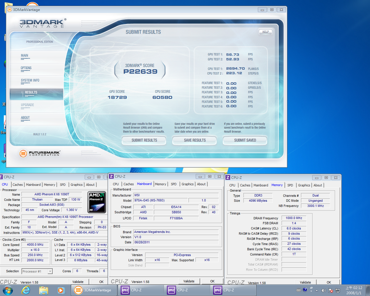This screenshot has height=296, width=370.
Task: Open the Windows Start menu
Action: point(8,290)
